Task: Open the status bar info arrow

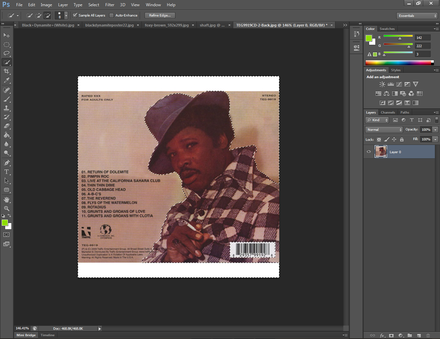Action: pos(100,329)
